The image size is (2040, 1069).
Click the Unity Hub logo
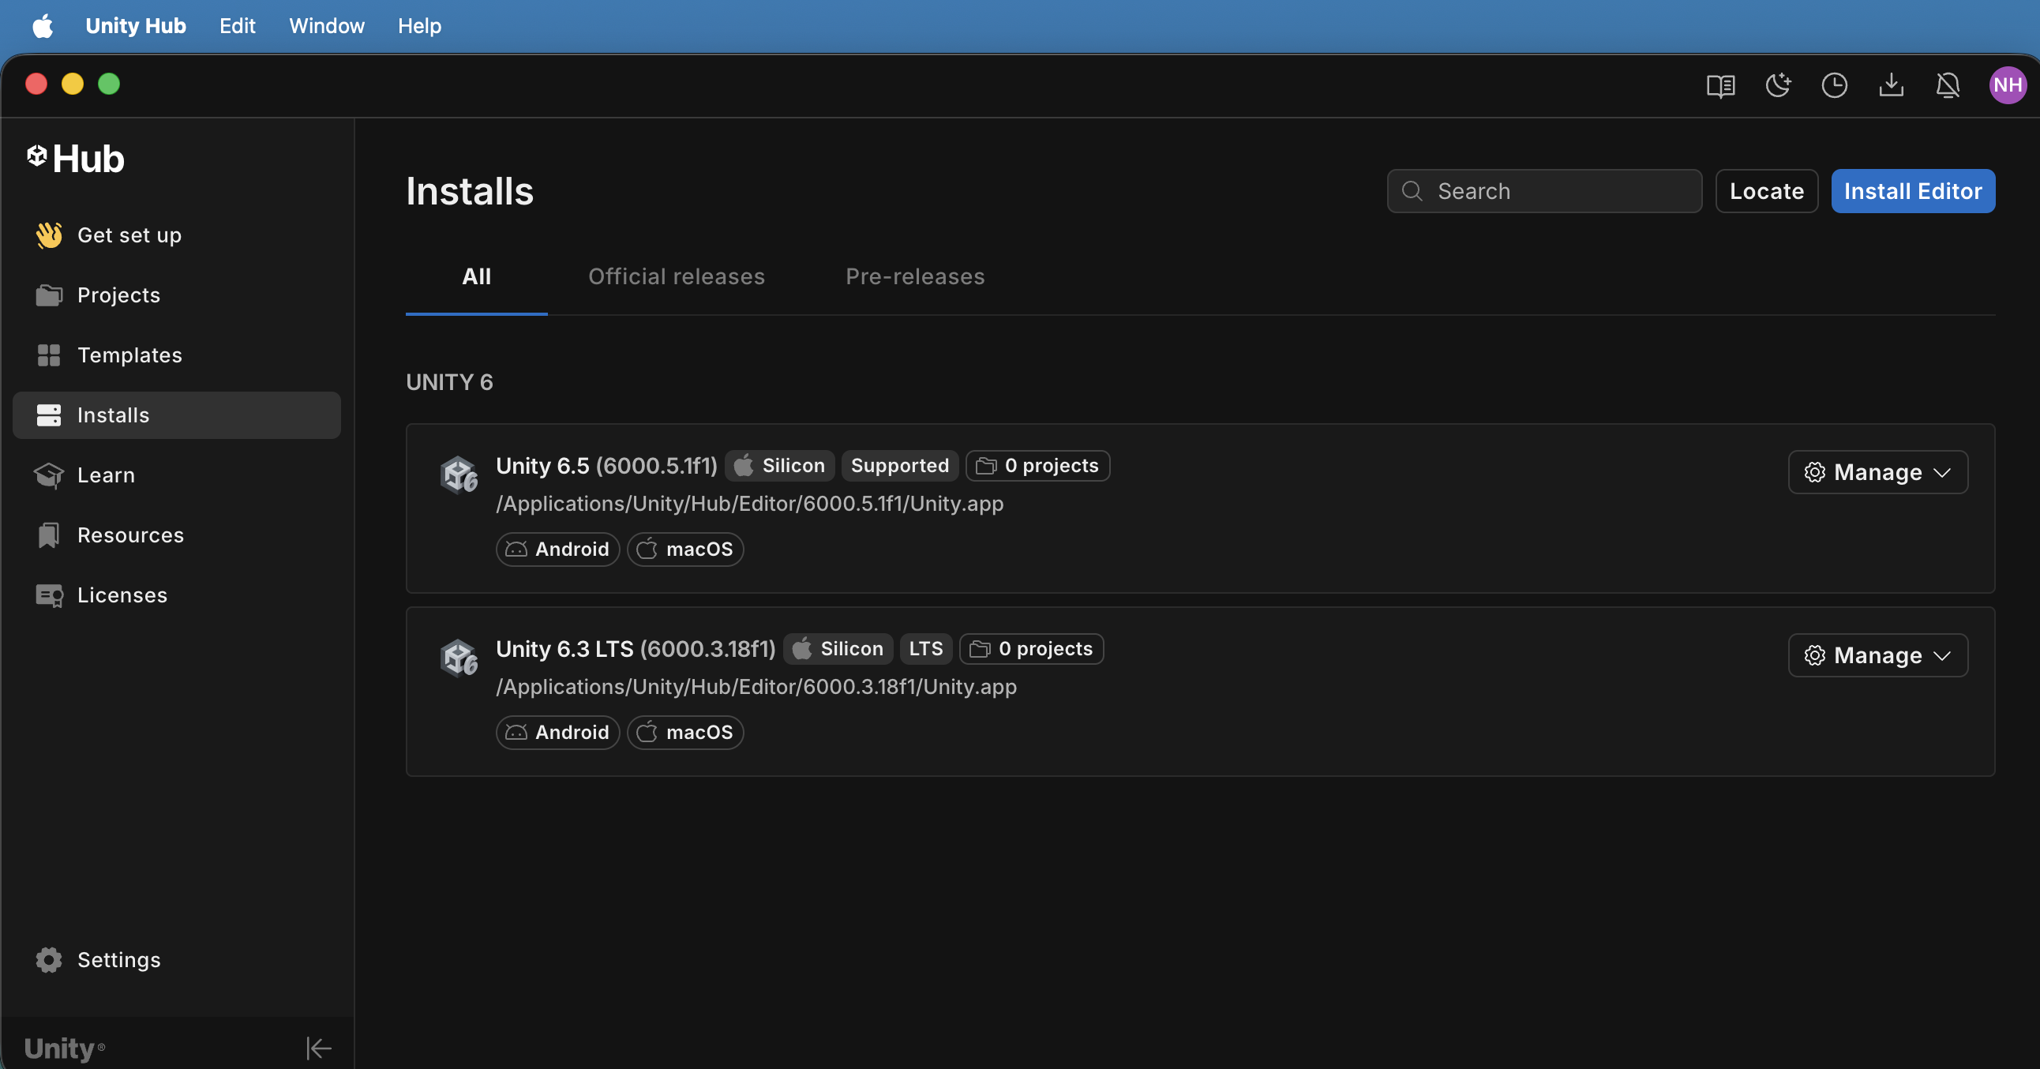75,159
